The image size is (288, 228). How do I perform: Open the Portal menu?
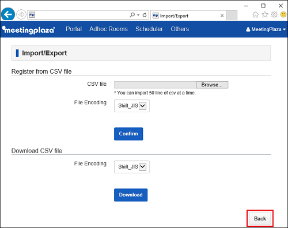point(74,29)
